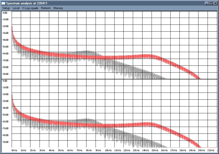This screenshot has width=219, height=154.
Task: Open the Memory menu
Action: [58, 8]
